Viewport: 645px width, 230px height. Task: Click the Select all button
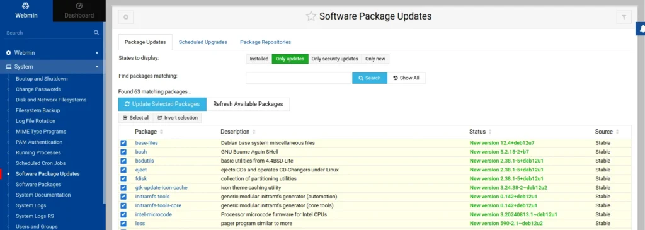click(136, 118)
